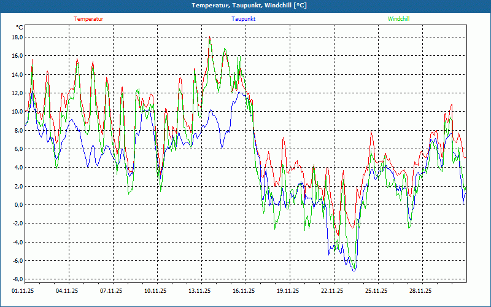Viewport: 491px width, 307px height.
Task: Select the 22.11.25 date label
Action: (x=331, y=292)
